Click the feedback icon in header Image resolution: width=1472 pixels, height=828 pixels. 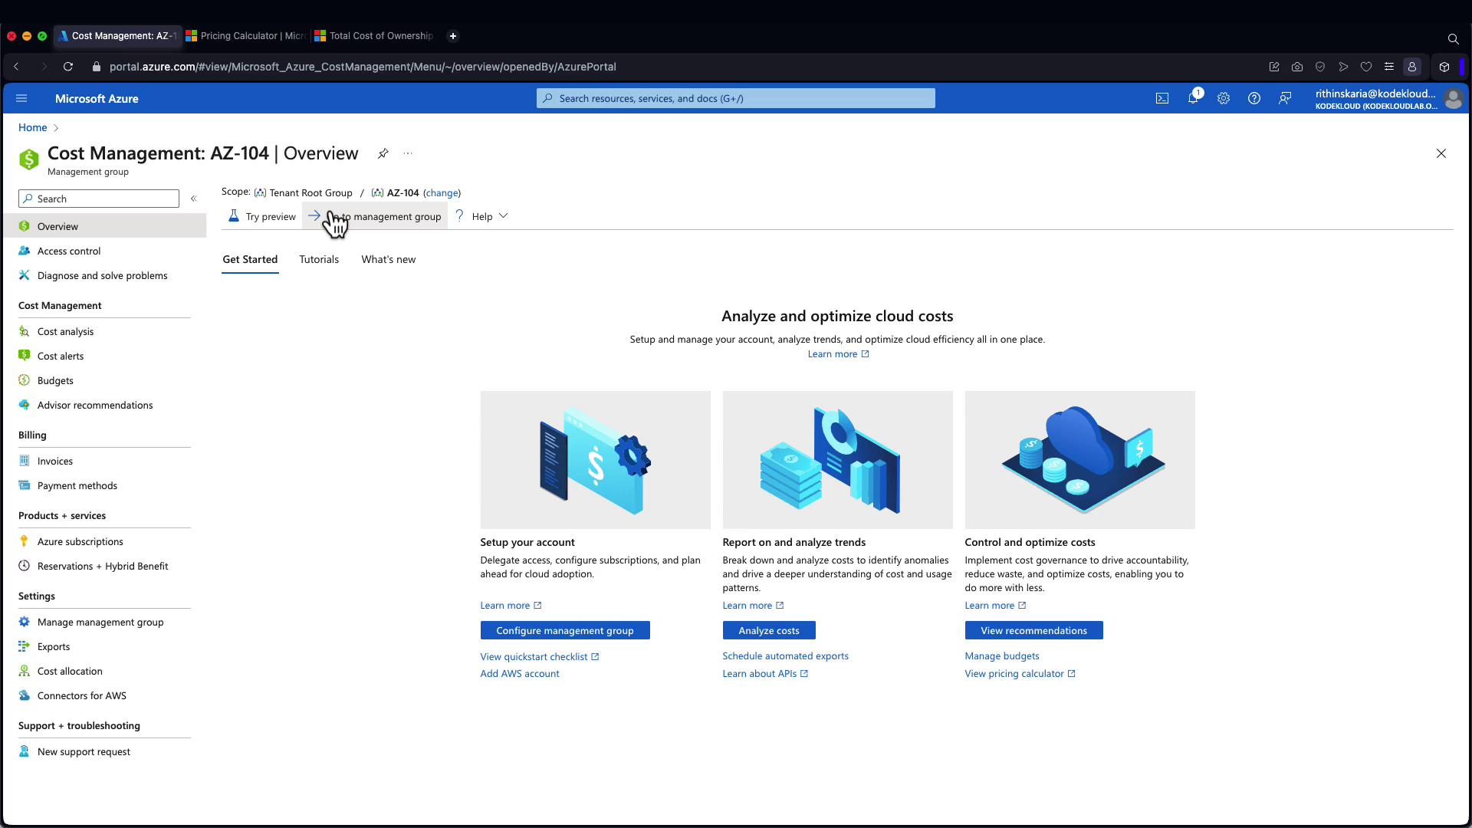pyautogui.click(x=1285, y=98)
